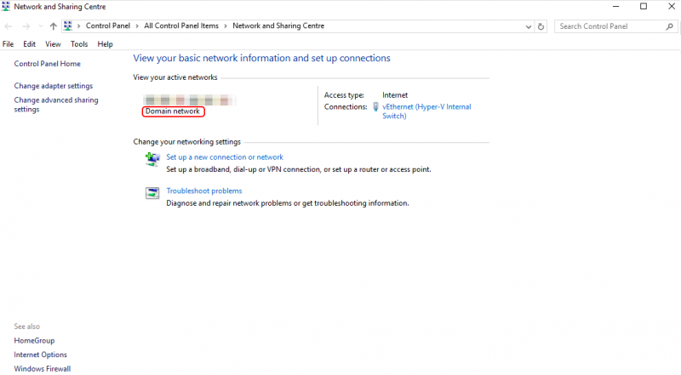Expand chevron before Control Panel breadcrumb

tap(78, 26)
